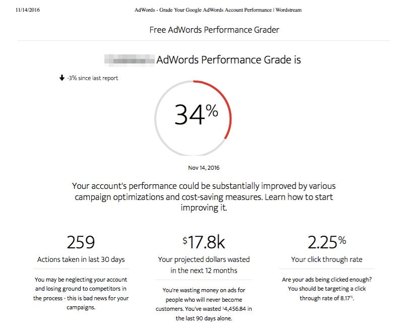
Task: Click the page title header with Wordstream
Action: coord(218,10)
